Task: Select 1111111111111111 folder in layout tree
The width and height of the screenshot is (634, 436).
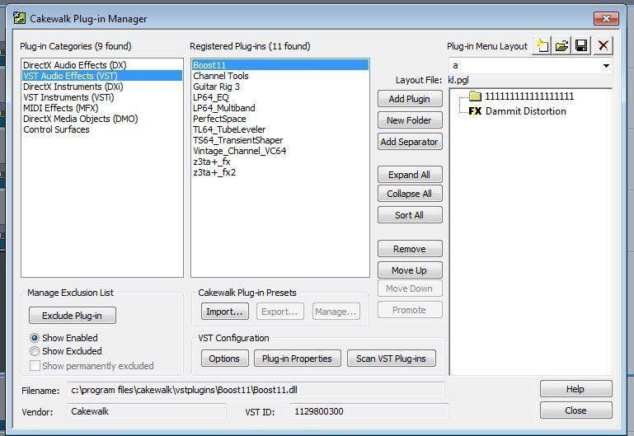Action: (x=529, y=96)
